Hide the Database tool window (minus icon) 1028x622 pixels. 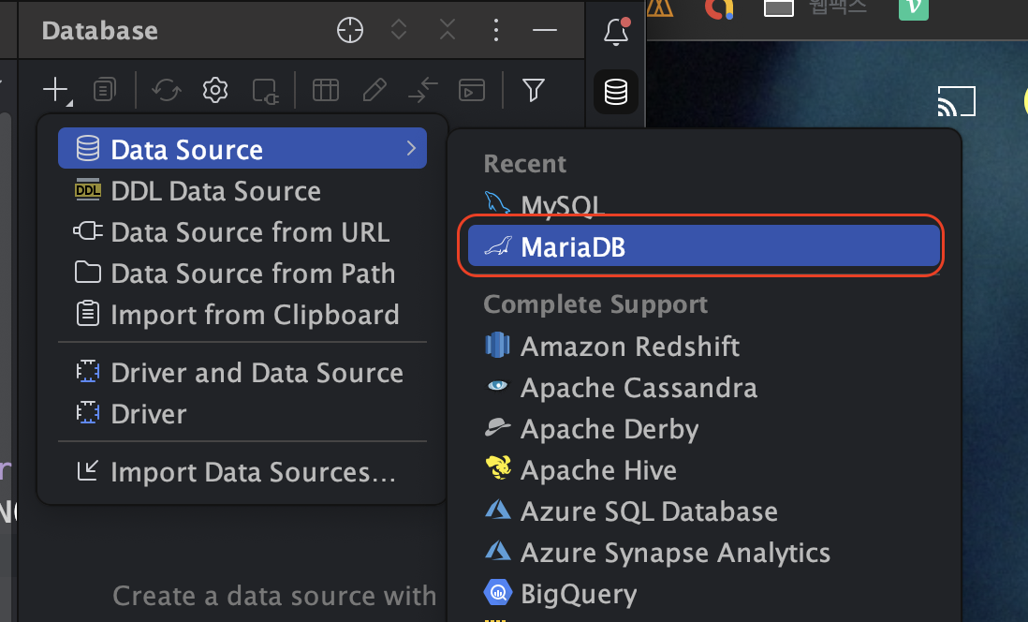544,30
